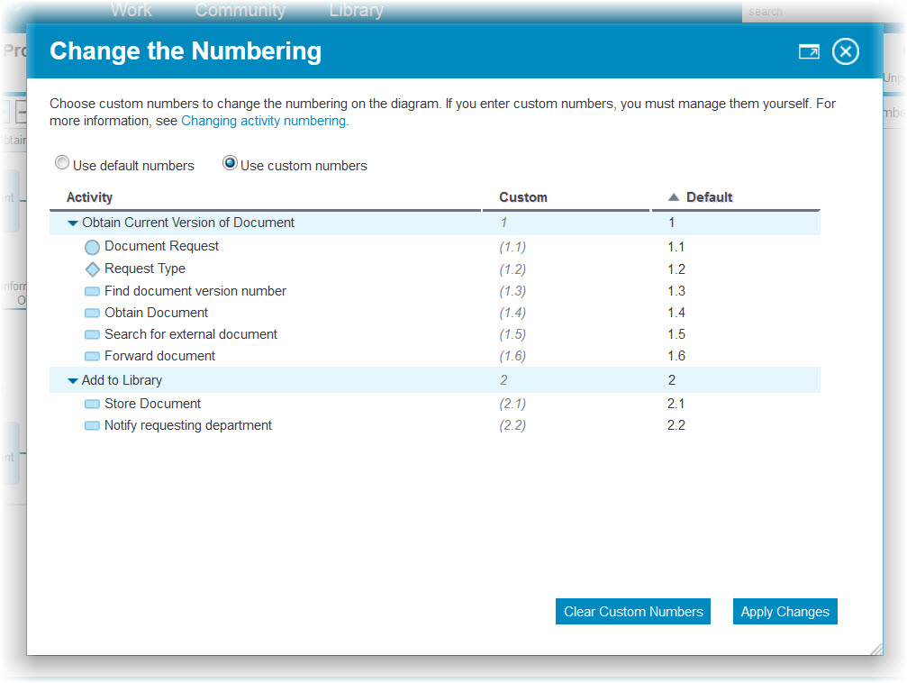907x683 pixels.
Task: Edit custom number (1.2) for Request Type
Action: (512, 269)
